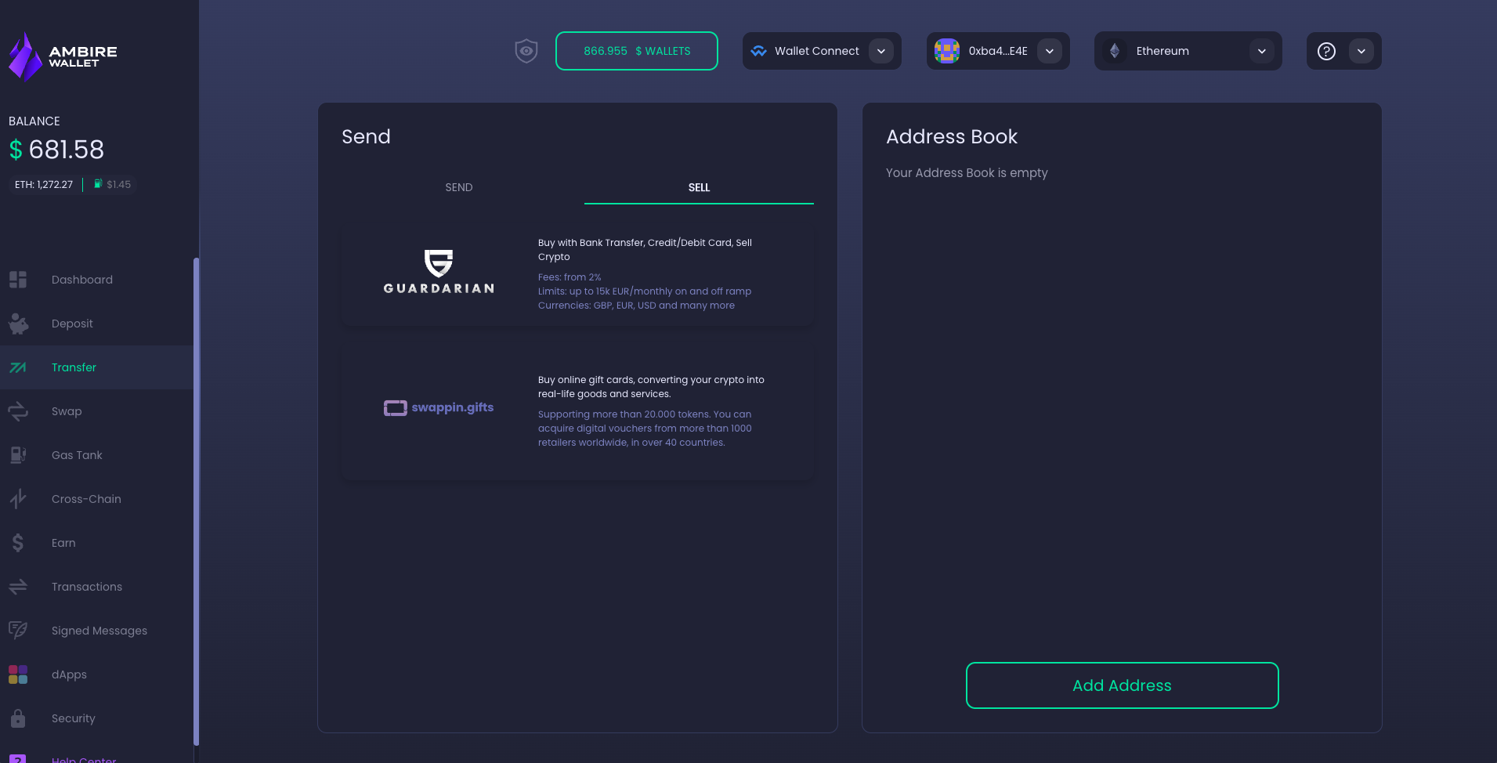This screenshot has width=1497, height=763.
Task: Click the Security lock icon
Action: [18, 718]
